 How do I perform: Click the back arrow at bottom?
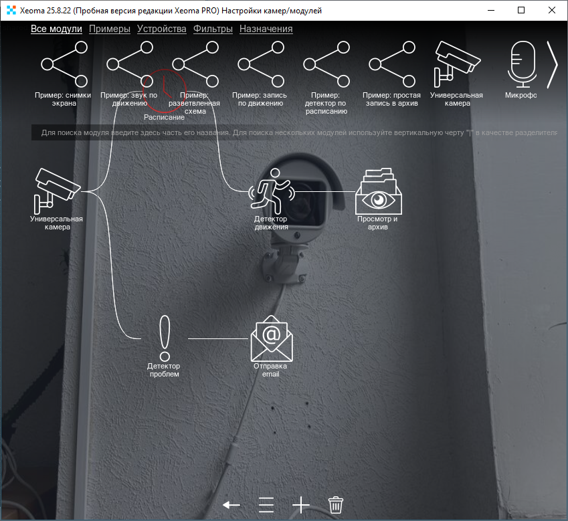[x=231, y=504]
